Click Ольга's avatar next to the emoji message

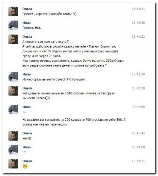point(13,164)
